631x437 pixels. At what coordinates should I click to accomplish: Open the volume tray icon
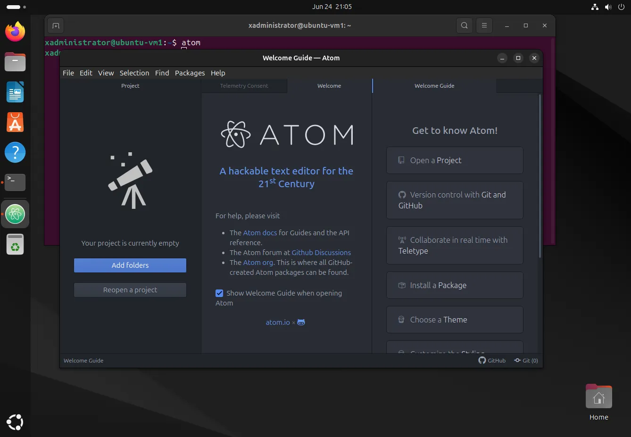click(608, 7)
